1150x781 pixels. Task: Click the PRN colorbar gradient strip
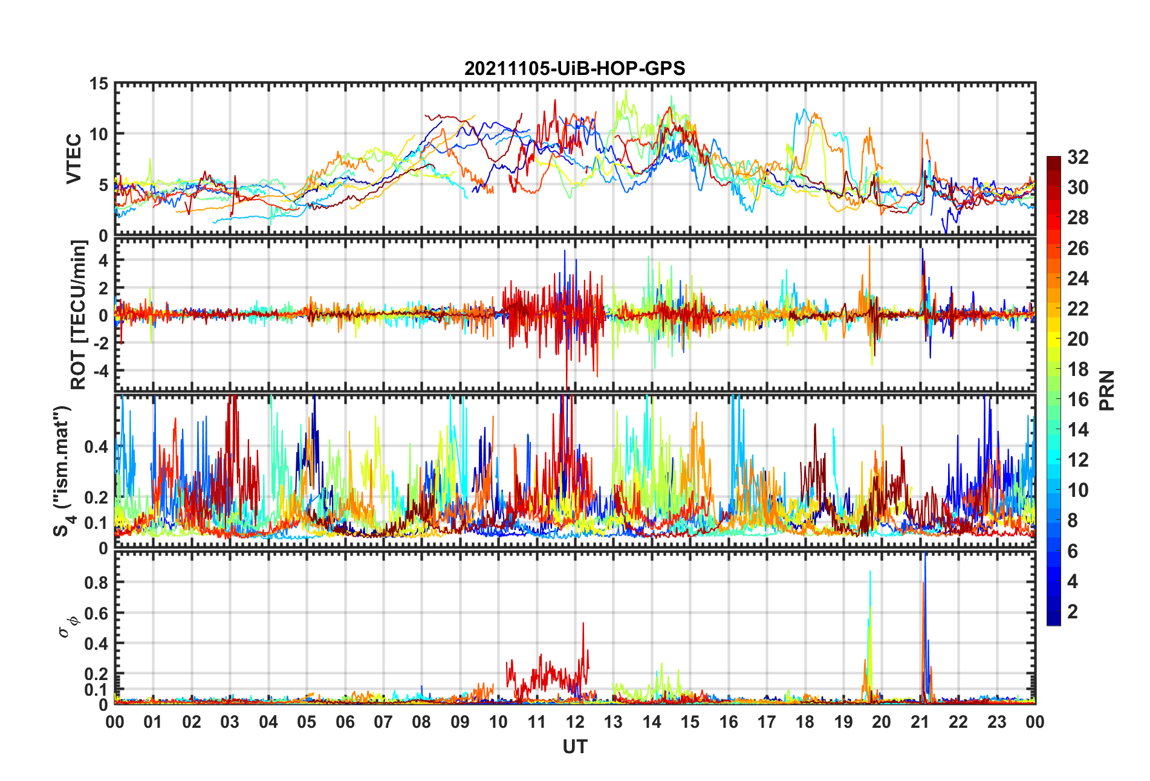click(1054, 390)
